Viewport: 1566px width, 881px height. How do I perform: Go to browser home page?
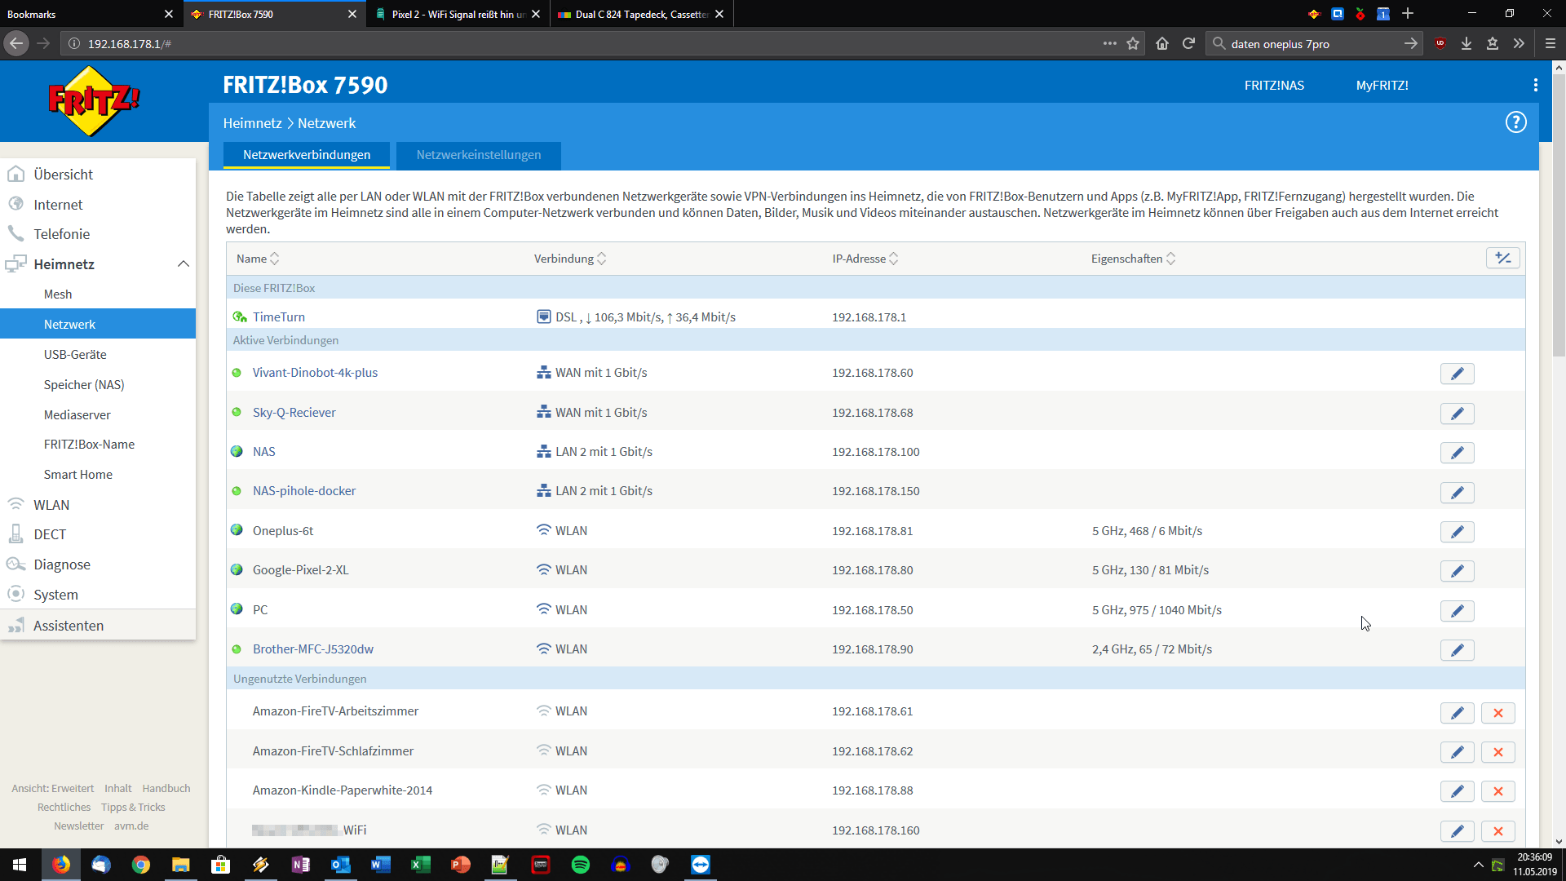(1162, 44)
